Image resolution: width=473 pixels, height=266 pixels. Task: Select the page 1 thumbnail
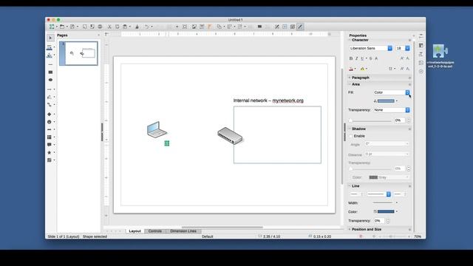click(79, 53)
